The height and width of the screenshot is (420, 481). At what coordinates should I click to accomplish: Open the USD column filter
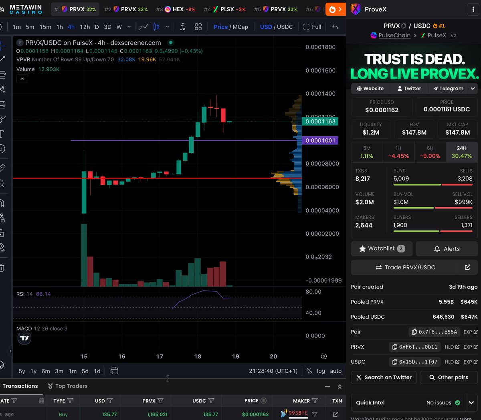click(x=110, y=401)
